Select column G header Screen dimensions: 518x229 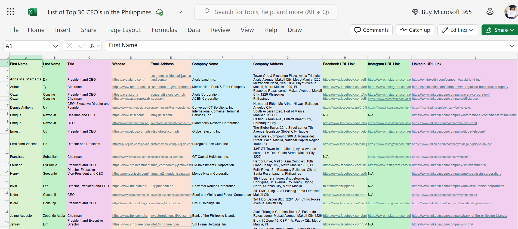[x=288, y=58]
